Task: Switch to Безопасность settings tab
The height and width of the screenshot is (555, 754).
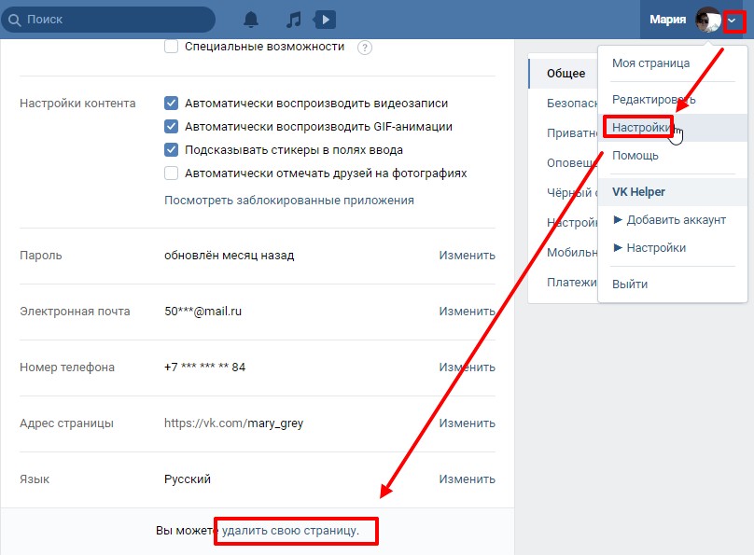Action: [564, 103]
